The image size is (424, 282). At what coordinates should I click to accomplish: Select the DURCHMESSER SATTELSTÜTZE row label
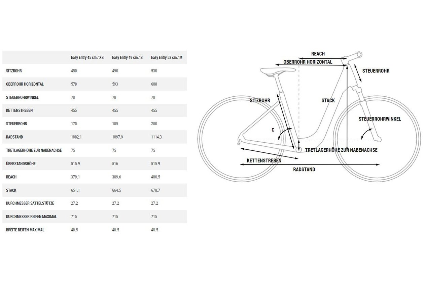[x=30, y=203]
